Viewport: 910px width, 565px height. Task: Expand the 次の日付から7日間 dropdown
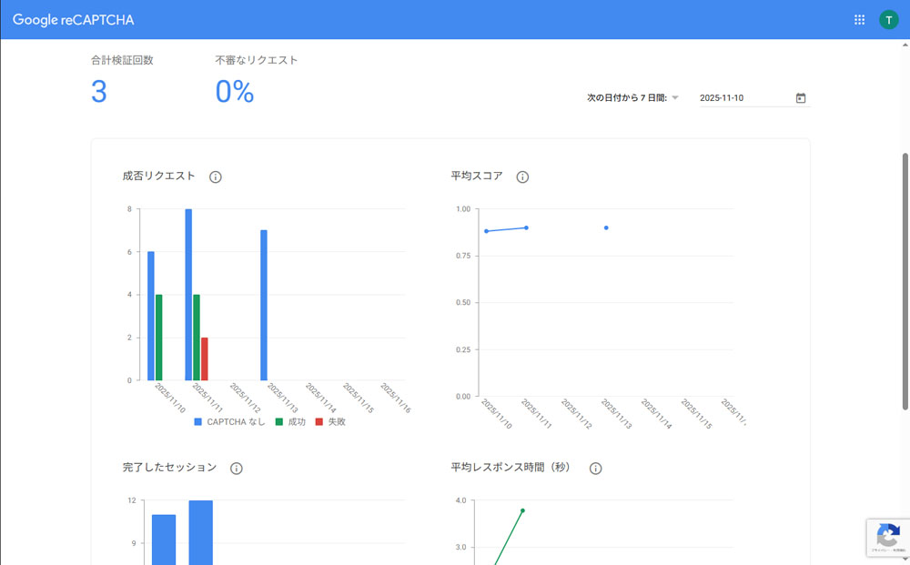tap(633, 98)
